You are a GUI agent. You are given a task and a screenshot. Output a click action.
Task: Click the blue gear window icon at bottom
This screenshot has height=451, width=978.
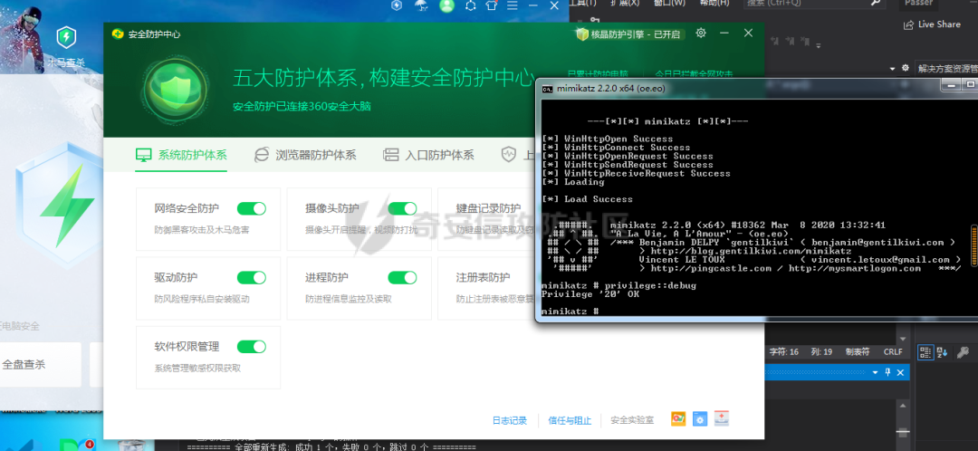[x=700, y=419]
